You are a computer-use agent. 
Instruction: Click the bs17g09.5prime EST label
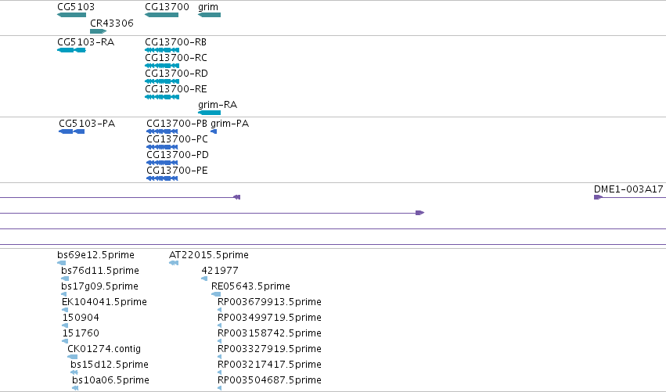point(99,286)
